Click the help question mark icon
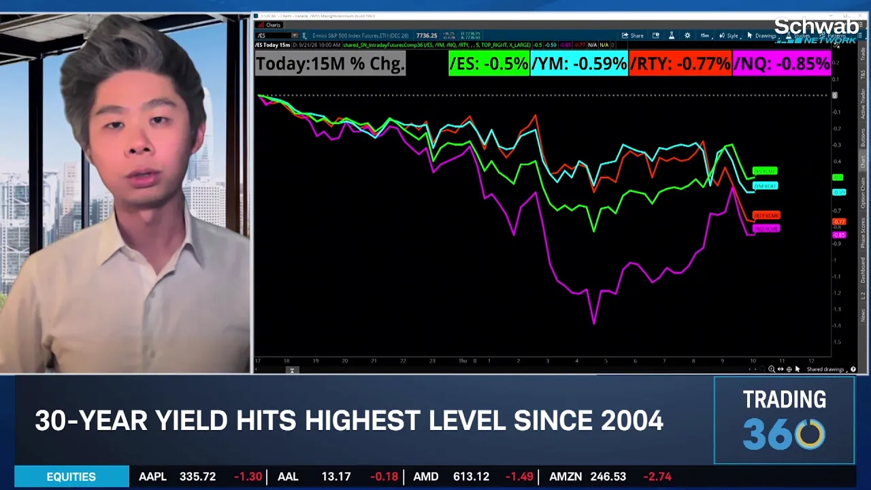871x490 pixels. click(853, 369)
